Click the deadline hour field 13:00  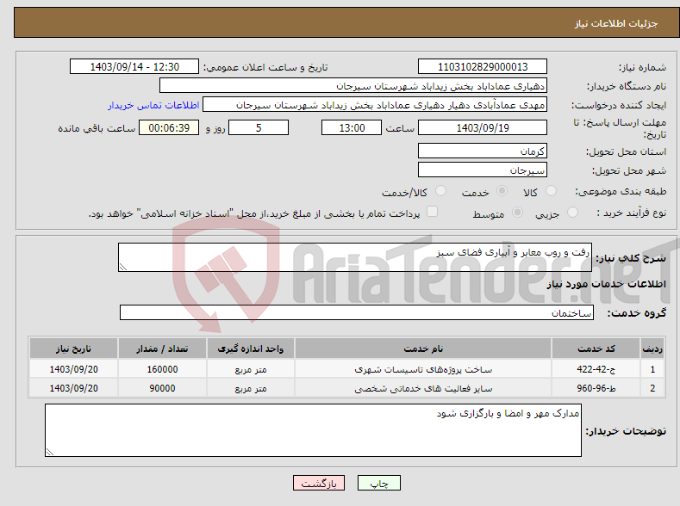[x=352, y=127]
